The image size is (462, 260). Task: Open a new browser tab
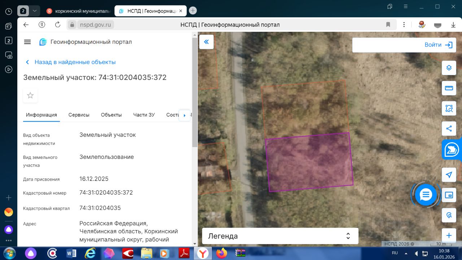193,11
